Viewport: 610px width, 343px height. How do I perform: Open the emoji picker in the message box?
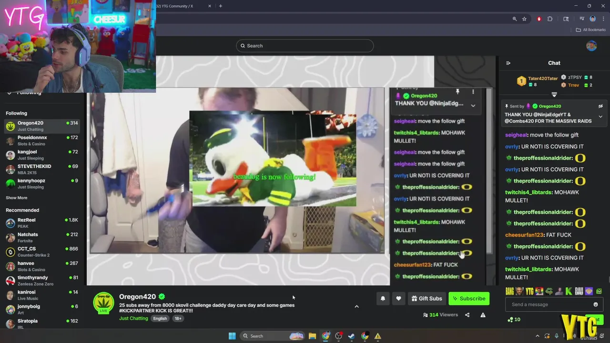(595, 304)
